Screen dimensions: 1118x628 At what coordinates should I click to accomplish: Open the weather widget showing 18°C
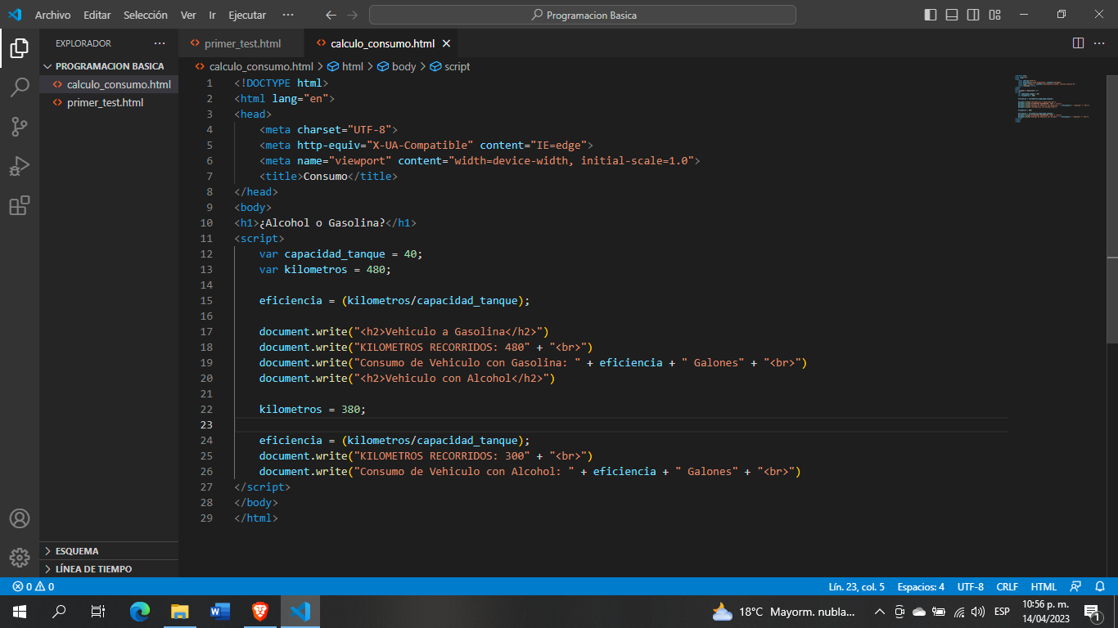coord(784,612)
